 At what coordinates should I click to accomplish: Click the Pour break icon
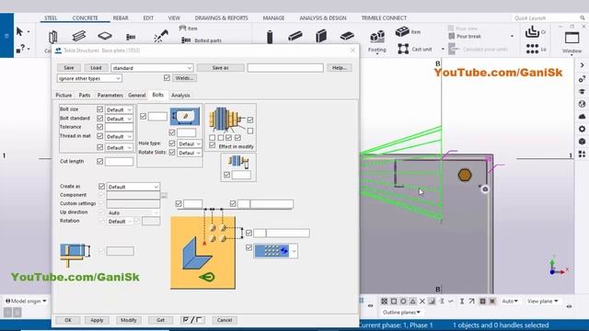pyautogui.click(x=452, y=37)
